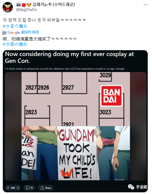Open the 15 comments bubble
Image resolution: width=152 pixels, height=194 pixels.
(x=29, y=188)
